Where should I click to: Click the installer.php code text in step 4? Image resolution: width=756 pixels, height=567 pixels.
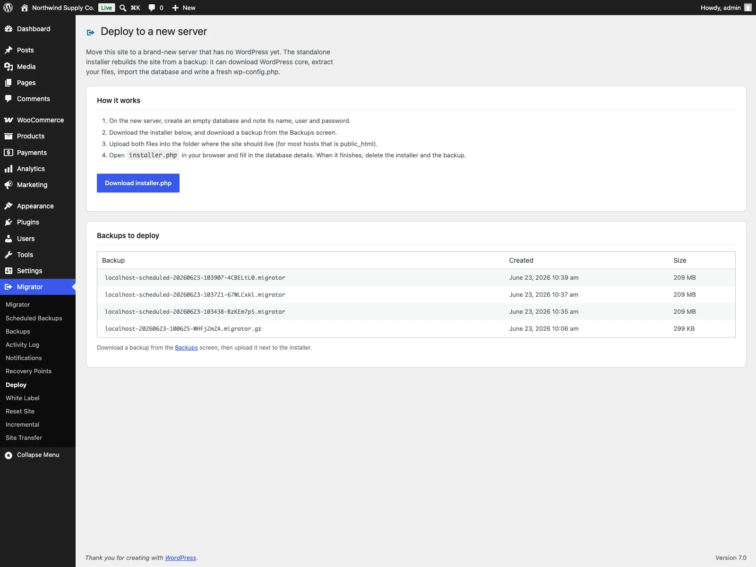pos(153,155)
